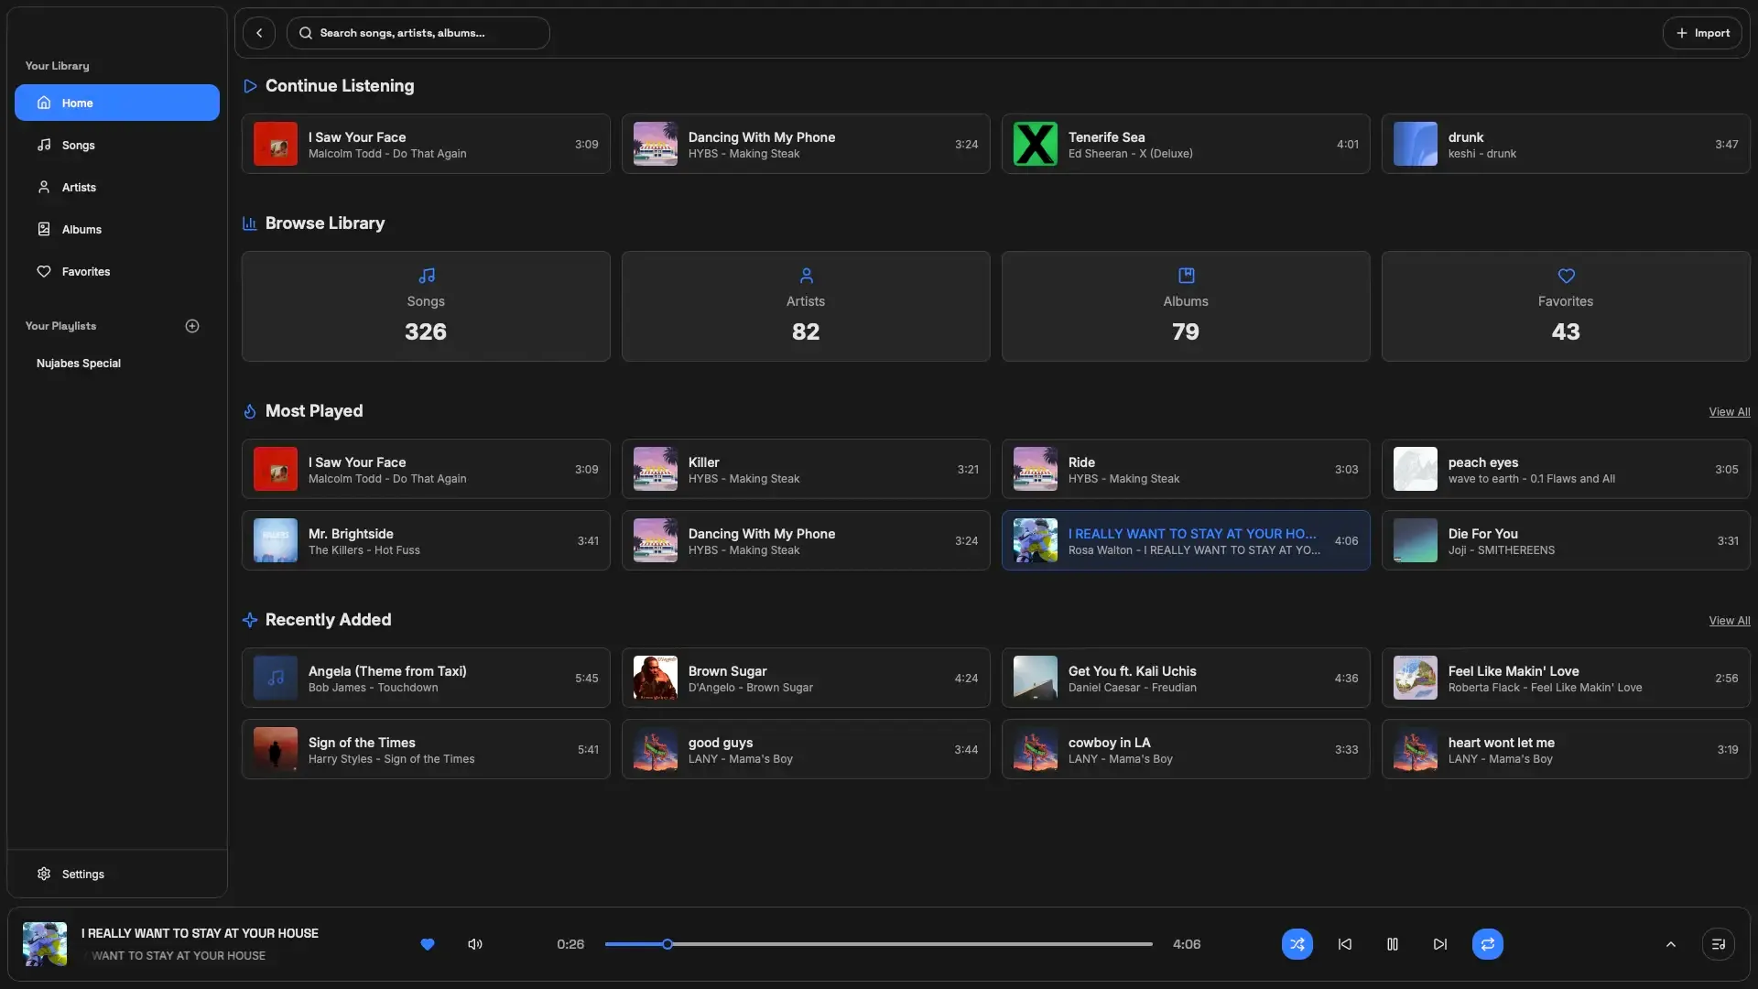Image resolution: width=1758 pixels, height=989 pixels.
Task: Open Home in the library sidebar
Action: 117,103
